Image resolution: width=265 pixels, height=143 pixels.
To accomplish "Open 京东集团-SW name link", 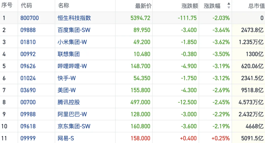I will click(x=74, y=126).
